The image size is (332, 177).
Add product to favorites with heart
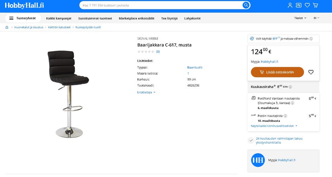click(311, 72)
